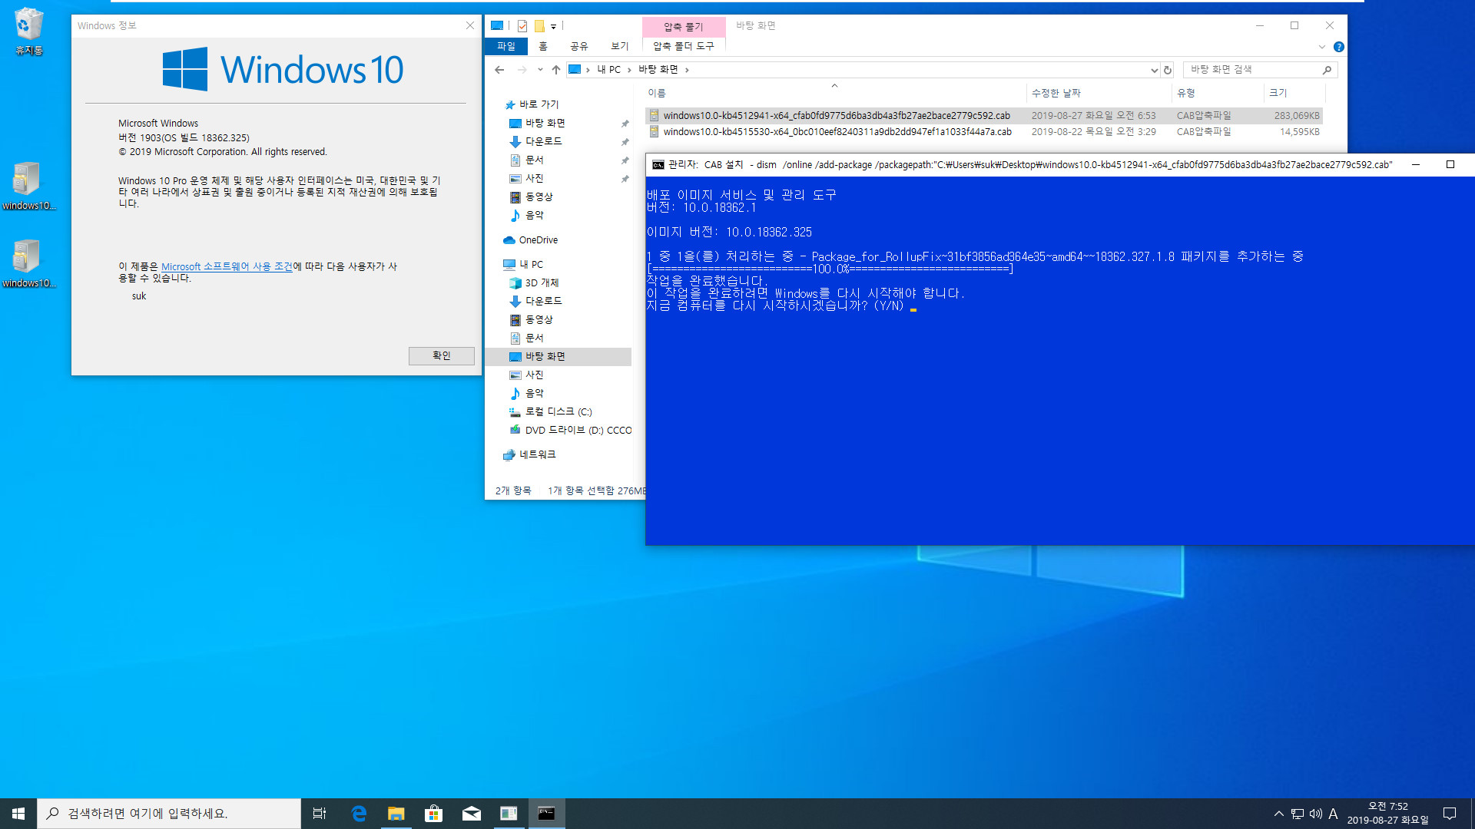Select 바로 가기 in the navigation pane
This screenshot has height=829, width=1475.
pyautogui.click(x=539, y=104)
